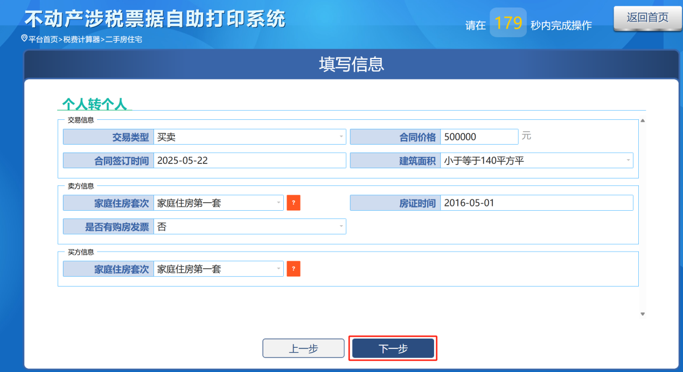Open seller's 家庭住房套次 dropdown

[x=218, y=203]
